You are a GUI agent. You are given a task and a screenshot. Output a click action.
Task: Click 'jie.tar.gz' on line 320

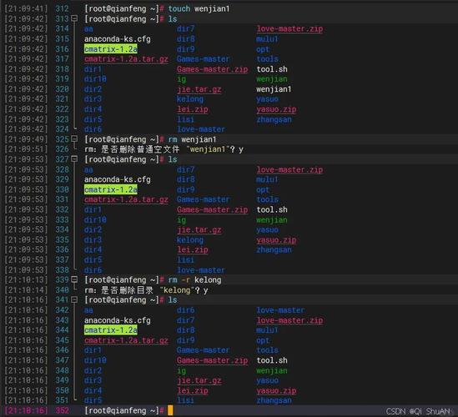199,89
